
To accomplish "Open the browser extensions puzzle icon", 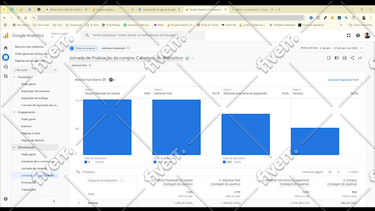I will pyautogui.click(x=353, y=18).
